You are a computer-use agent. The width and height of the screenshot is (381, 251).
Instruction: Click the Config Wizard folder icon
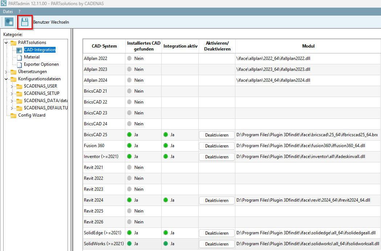(13, 115)
